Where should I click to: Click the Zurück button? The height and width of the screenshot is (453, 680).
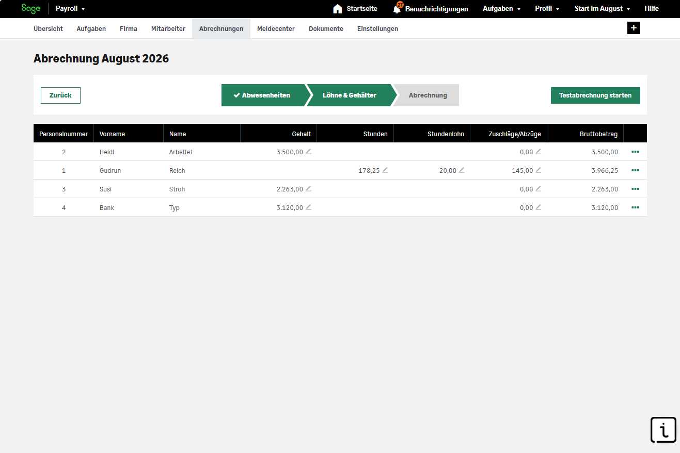tap(60, 95)
